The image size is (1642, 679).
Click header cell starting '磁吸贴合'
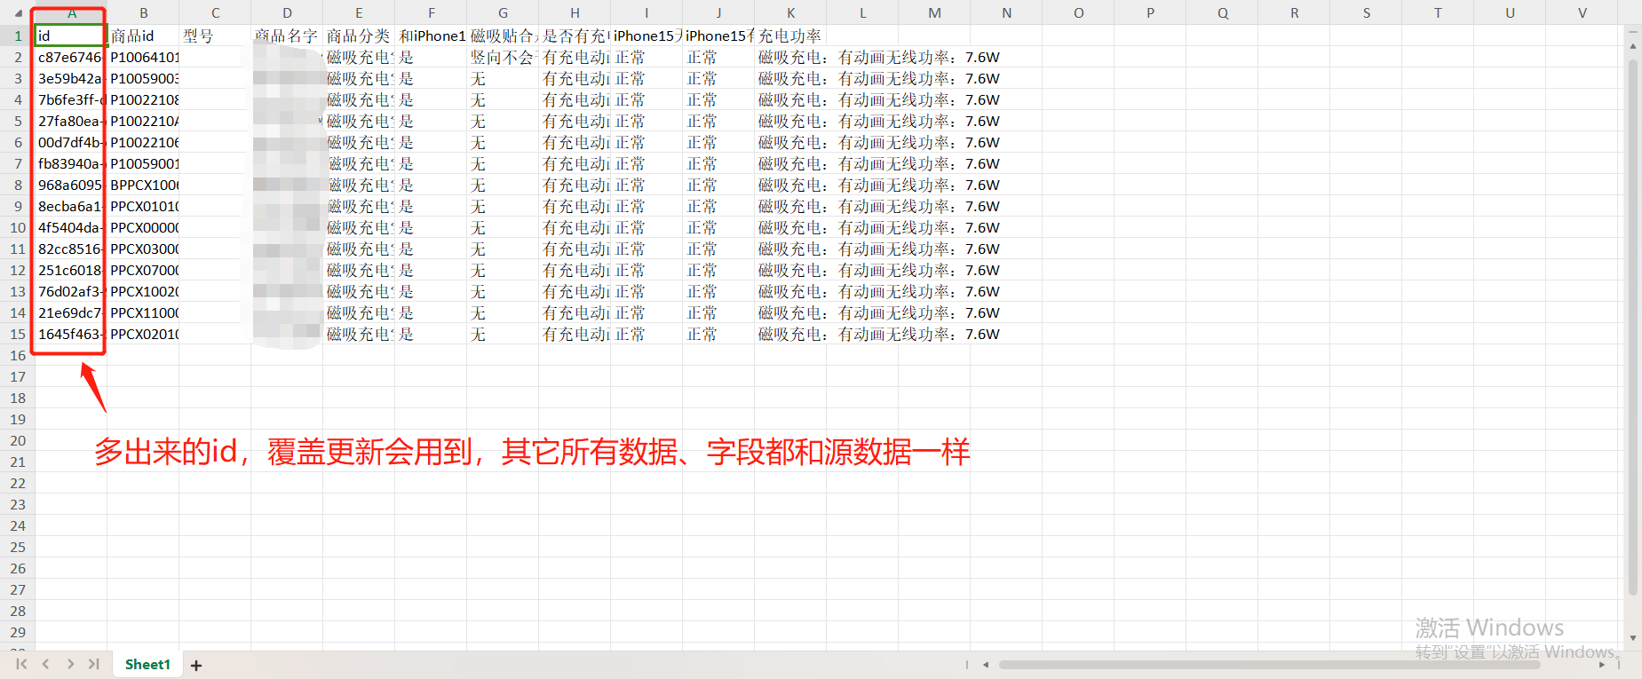[503, 36]
